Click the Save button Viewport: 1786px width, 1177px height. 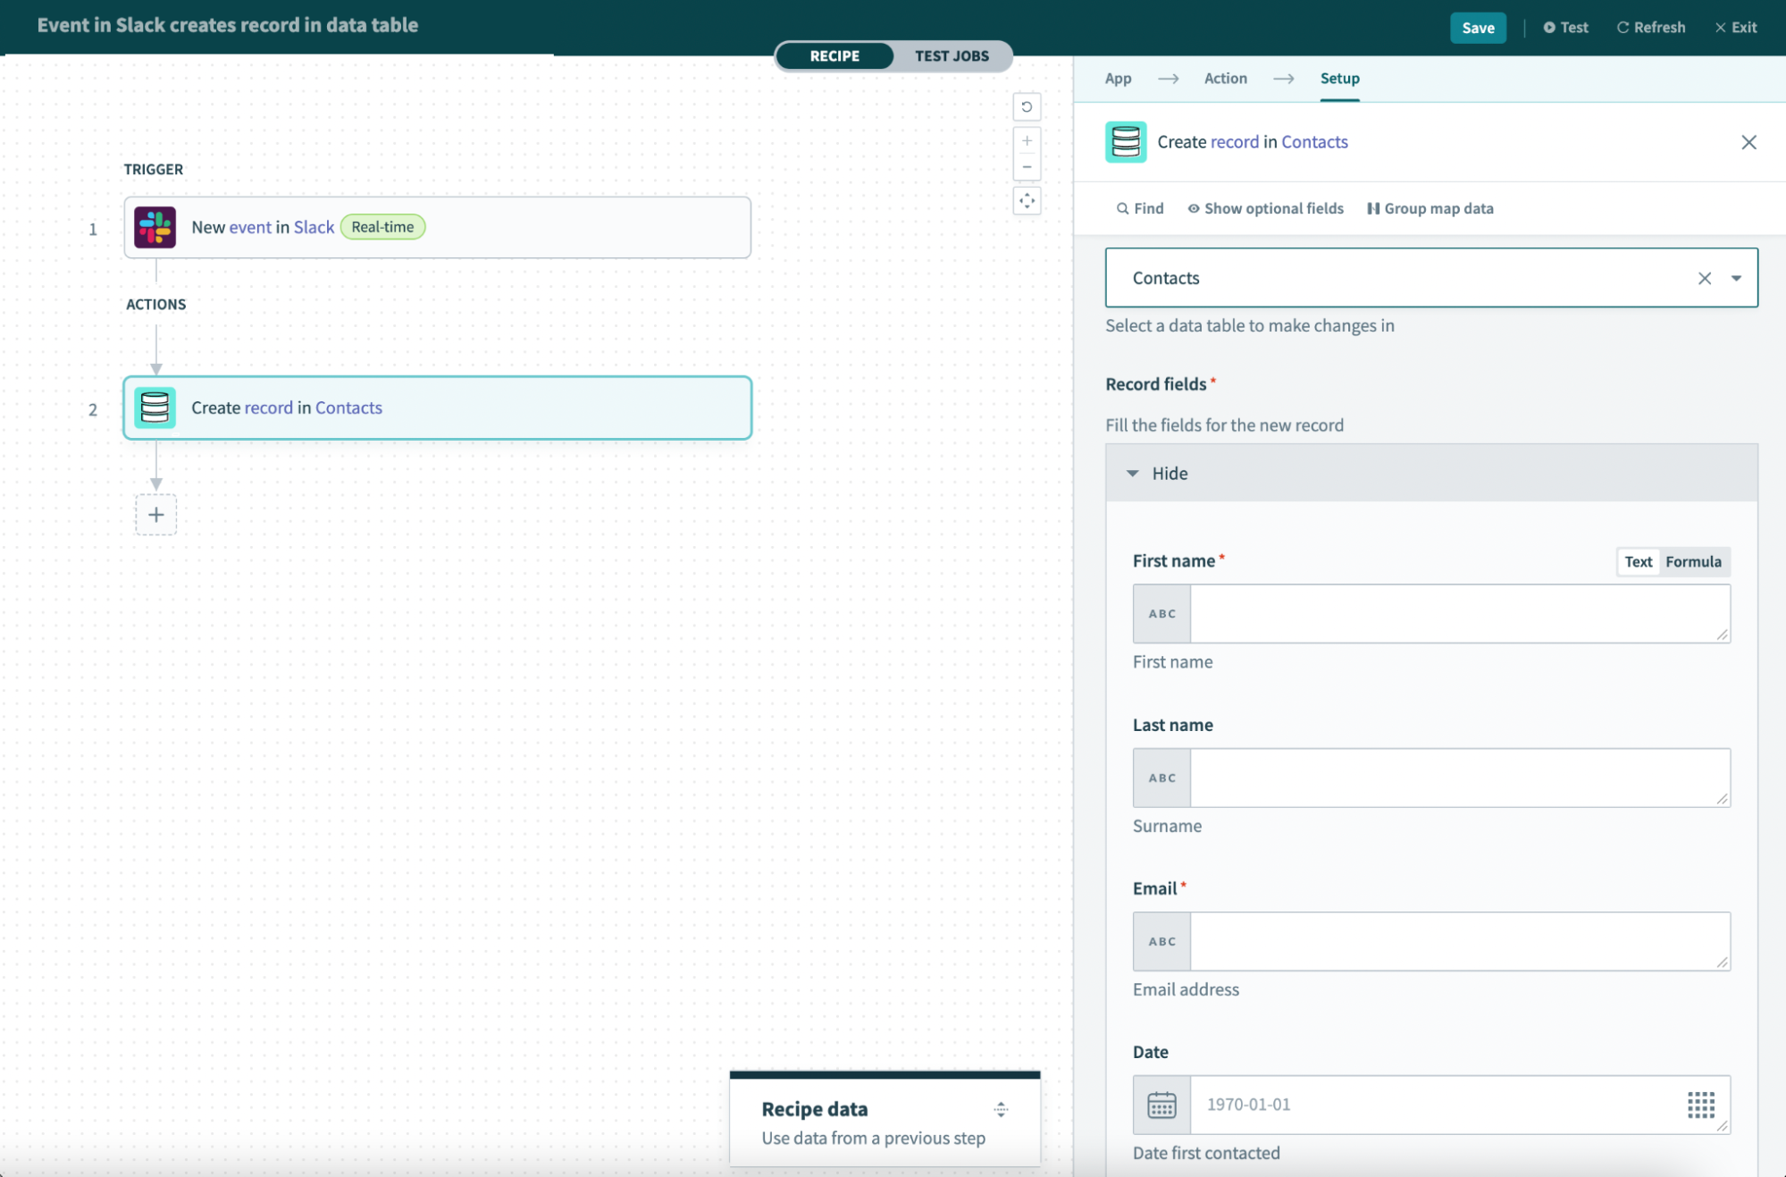[1477, 28]
